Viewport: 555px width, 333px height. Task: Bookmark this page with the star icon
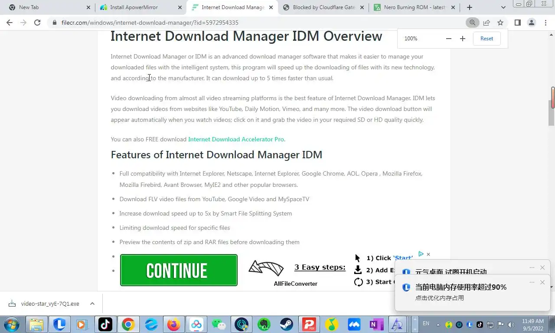click(x=500, y=23)
